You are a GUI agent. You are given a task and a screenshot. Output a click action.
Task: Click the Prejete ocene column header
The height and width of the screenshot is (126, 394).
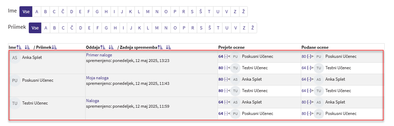[231, 47]
